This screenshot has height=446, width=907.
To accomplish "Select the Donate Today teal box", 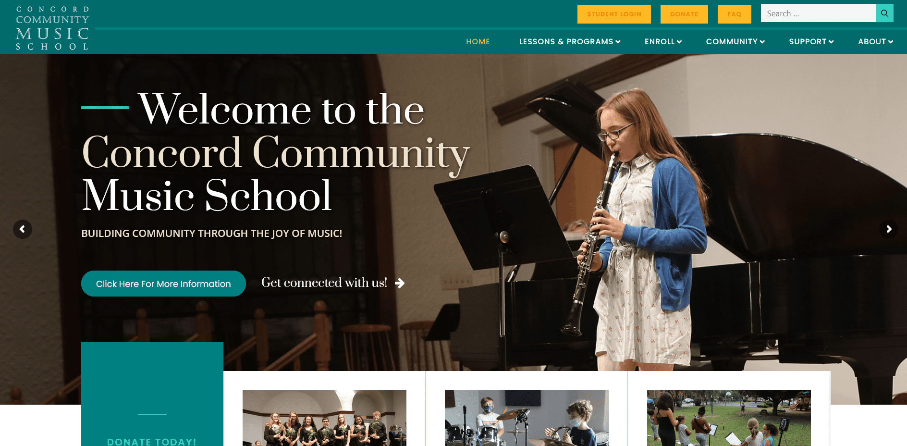I will (x=152, y=394).
